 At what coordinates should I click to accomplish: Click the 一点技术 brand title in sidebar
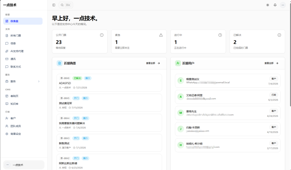click(x=10, y=5)
